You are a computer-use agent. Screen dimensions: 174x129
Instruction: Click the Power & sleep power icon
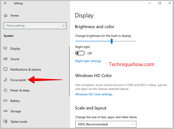click(x=5, y=90)
